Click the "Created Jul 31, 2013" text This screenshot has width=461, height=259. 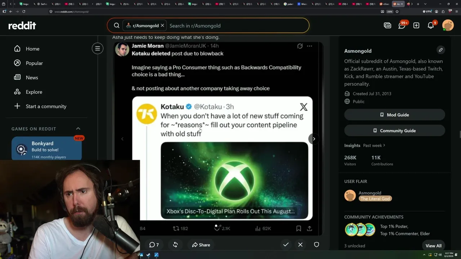pyautogui.click(x=372, y=94)
